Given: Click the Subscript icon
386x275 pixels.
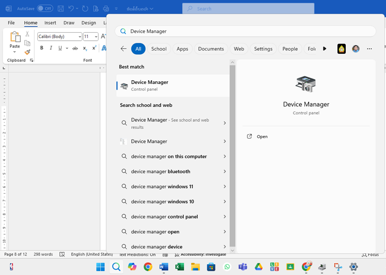Looking at the screenshot, I should point(85,48).
